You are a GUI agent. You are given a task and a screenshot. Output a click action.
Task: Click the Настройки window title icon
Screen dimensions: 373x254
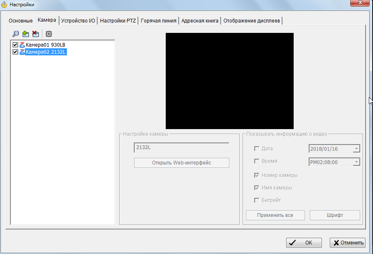(x=4, y=5)
